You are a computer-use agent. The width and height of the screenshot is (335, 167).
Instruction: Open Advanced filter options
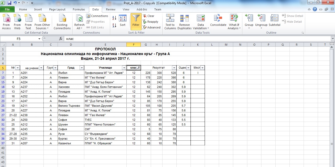tap(152, 27)
